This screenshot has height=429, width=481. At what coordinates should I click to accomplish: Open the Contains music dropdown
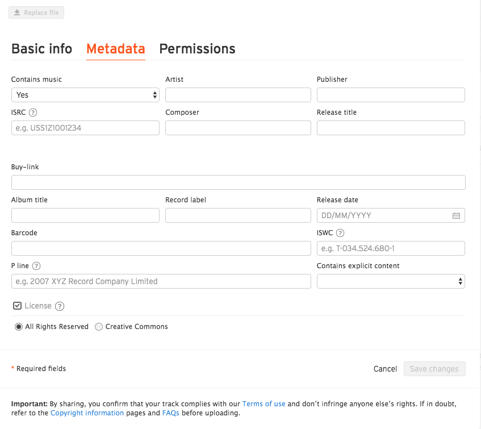85,95
